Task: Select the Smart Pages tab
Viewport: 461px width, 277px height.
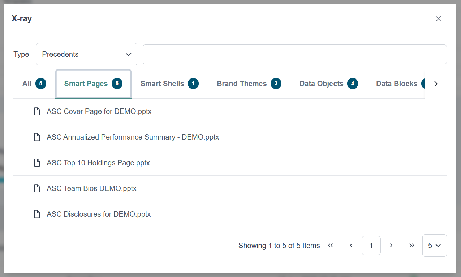Action: pyautogui.click(x=93, y=84)
